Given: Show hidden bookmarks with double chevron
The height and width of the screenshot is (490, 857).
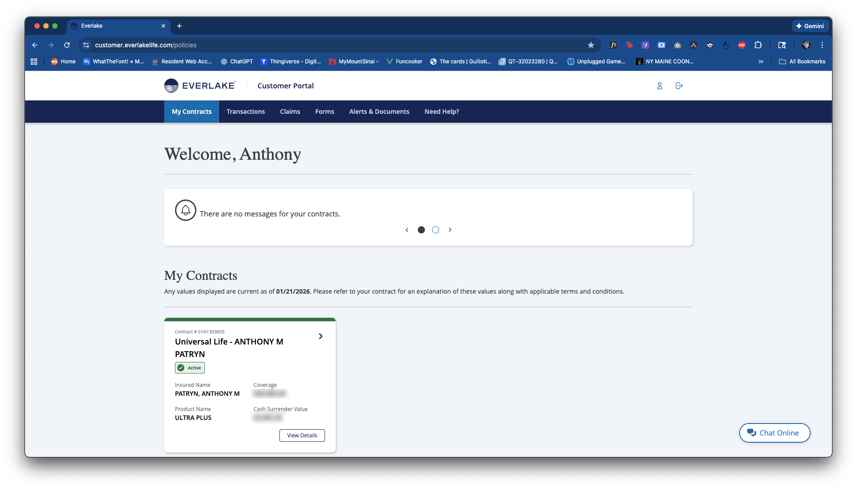Looking at the screenshot, I should point(761,62).
